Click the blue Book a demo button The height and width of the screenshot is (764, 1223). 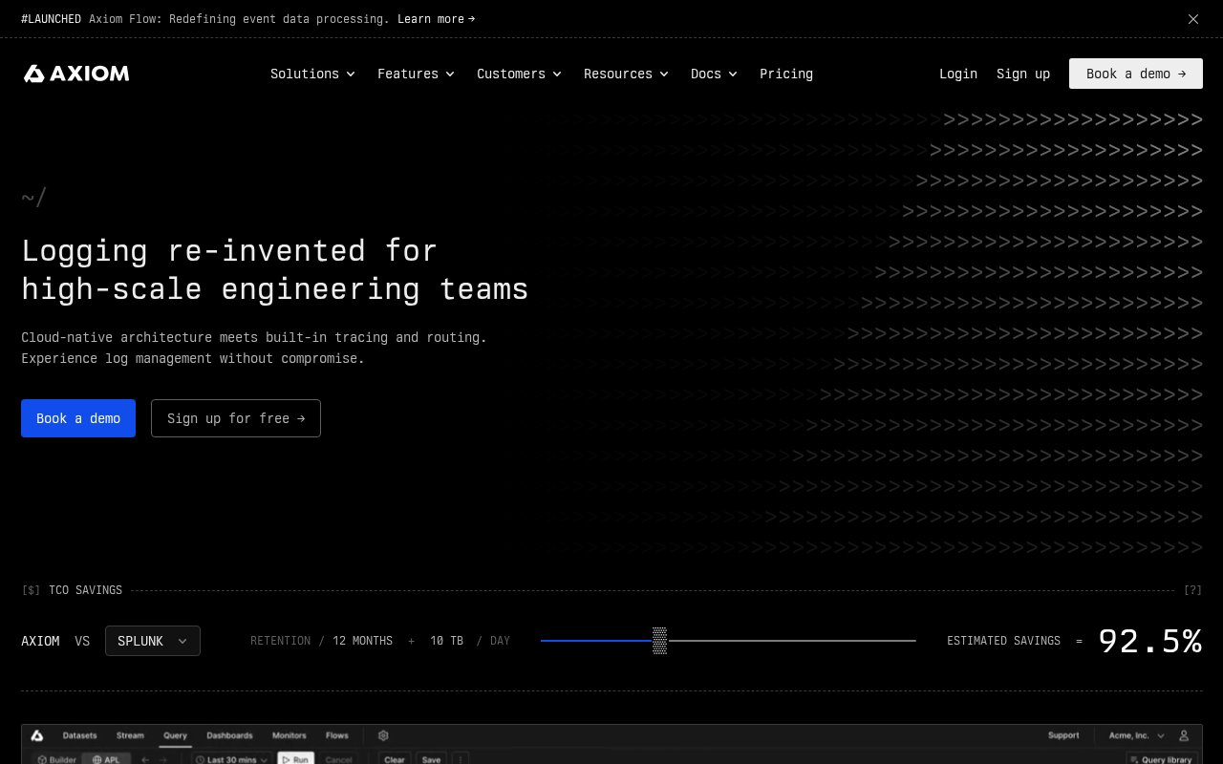78,418
